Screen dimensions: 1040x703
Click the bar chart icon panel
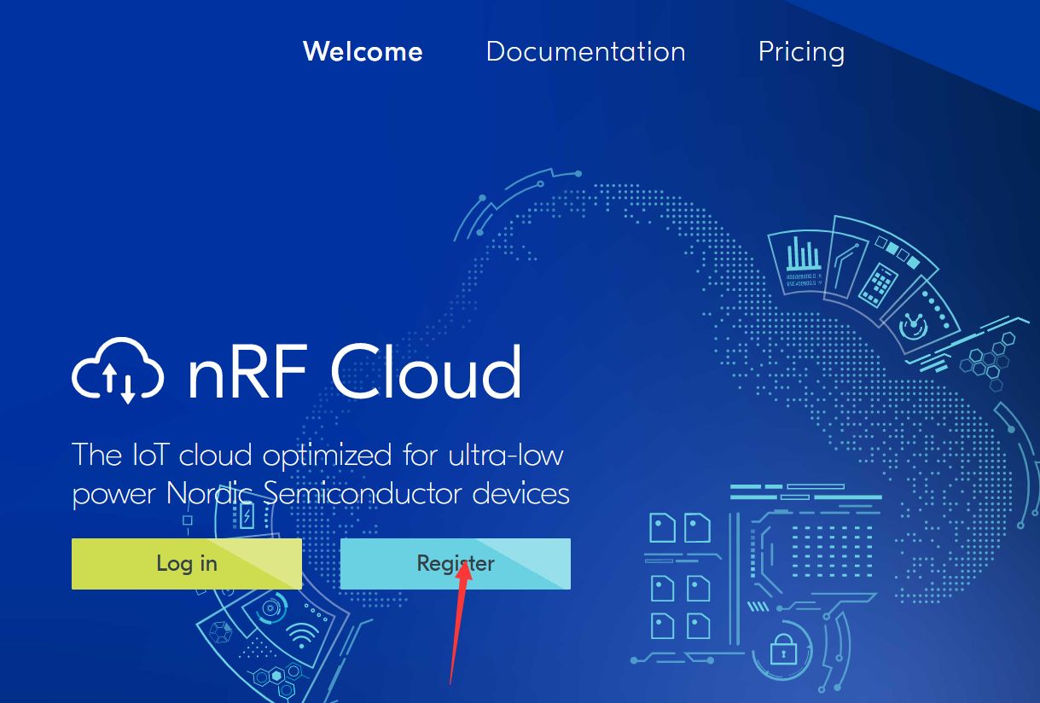point(799,260)
